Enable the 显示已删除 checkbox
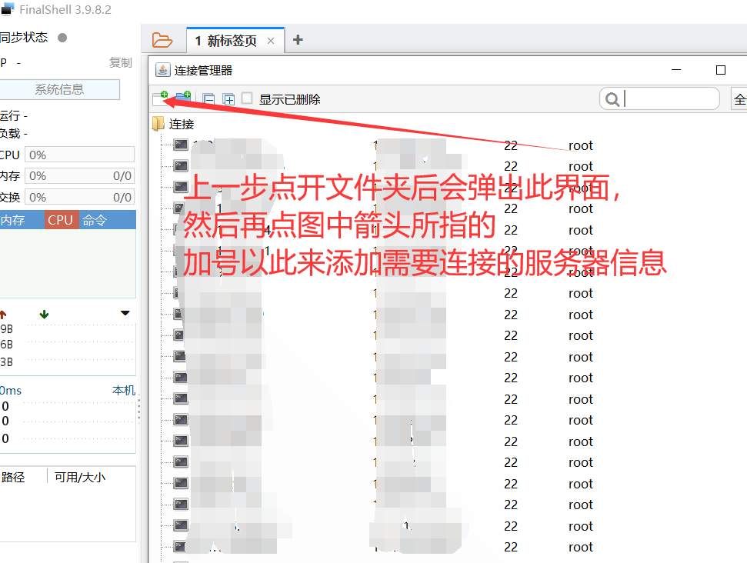Viewport: 747px width, 563px height. pyautogui.click(x=247, y=98)
